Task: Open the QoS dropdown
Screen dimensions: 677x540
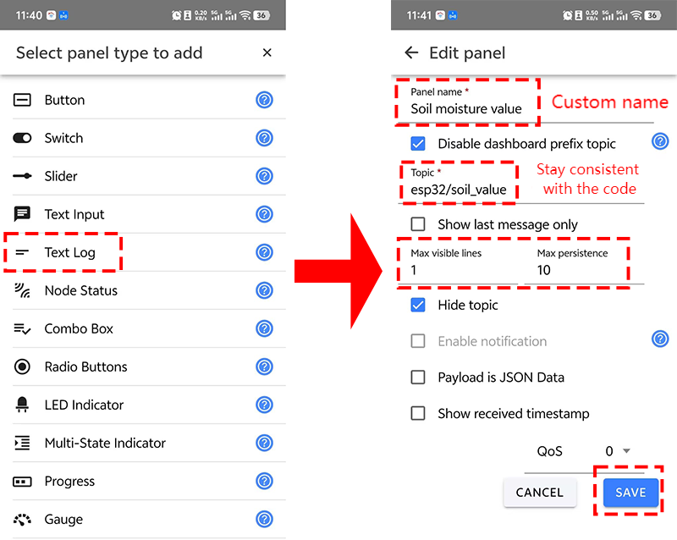Action: 618,451
